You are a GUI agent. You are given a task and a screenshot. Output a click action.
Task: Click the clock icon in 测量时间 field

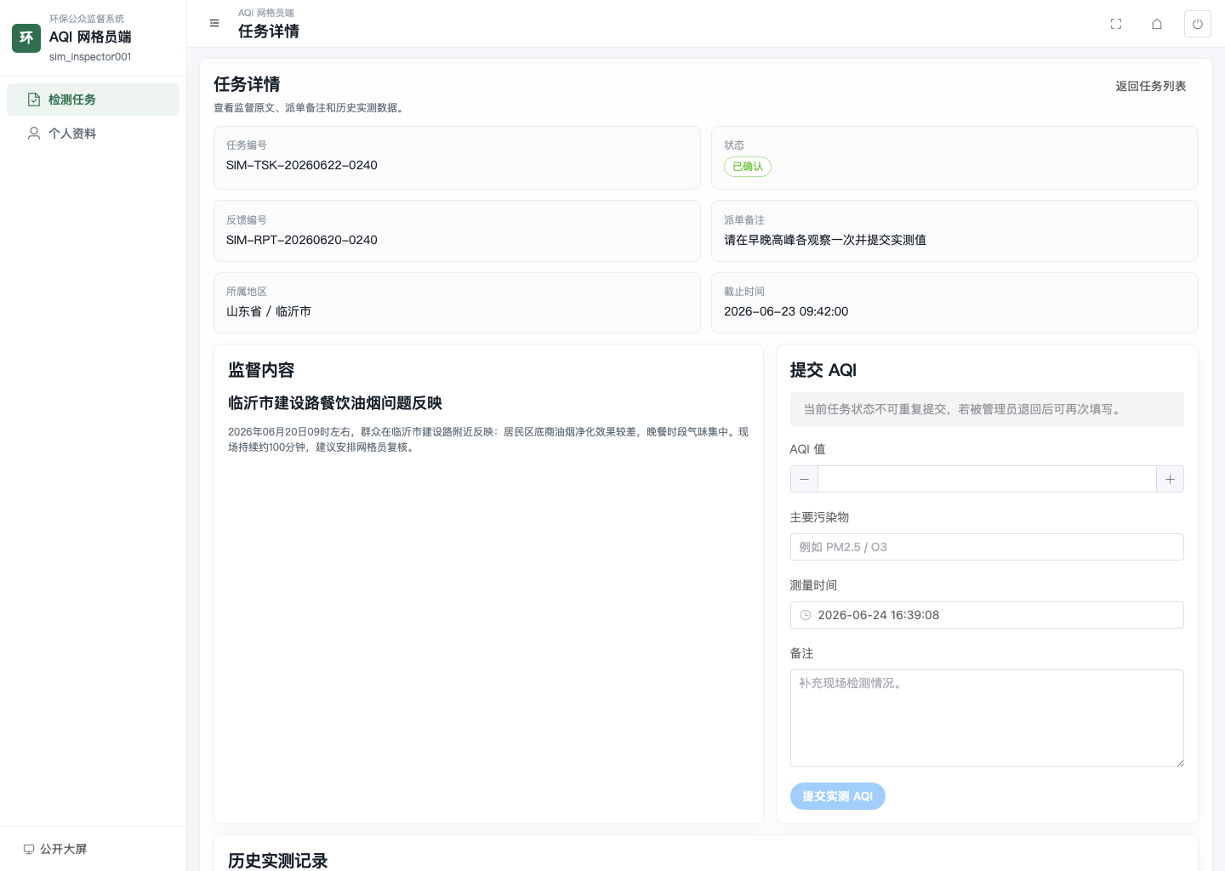806,615
